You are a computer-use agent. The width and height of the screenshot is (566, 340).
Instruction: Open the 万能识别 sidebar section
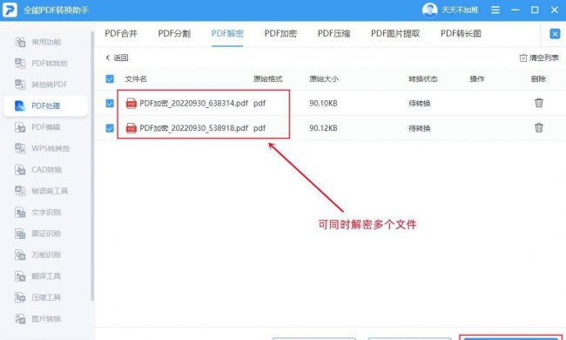coord(38,255)
